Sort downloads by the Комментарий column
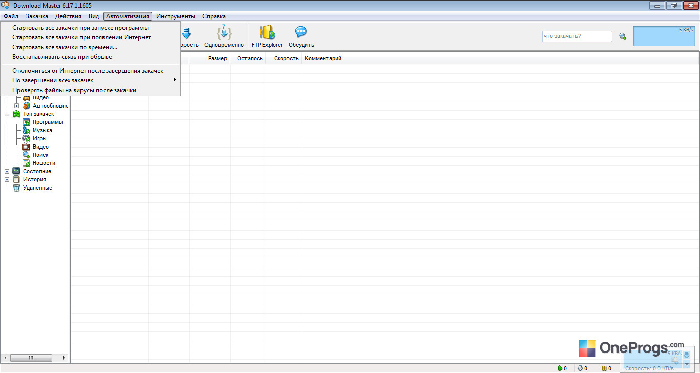The width and height of the screenshot is (700, 373). [323, 58]
